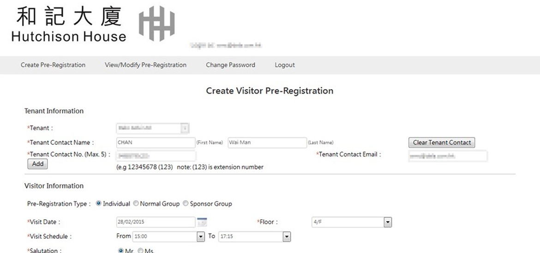The height and width of the screenshot is (253, 540).
Task: Click the Visit Date text field
Action: pos(156,222)
